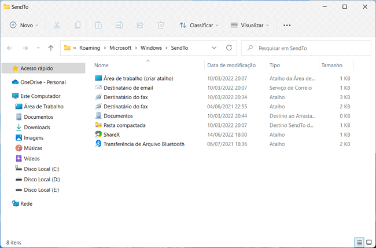The width and height of the screenshot is (376, 248).
Task: Select the ShareX shortcut file
Action: (x=112, y=134)
